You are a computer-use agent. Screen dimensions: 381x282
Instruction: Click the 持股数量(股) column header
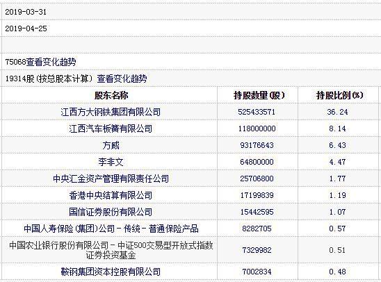click(259, 95)
